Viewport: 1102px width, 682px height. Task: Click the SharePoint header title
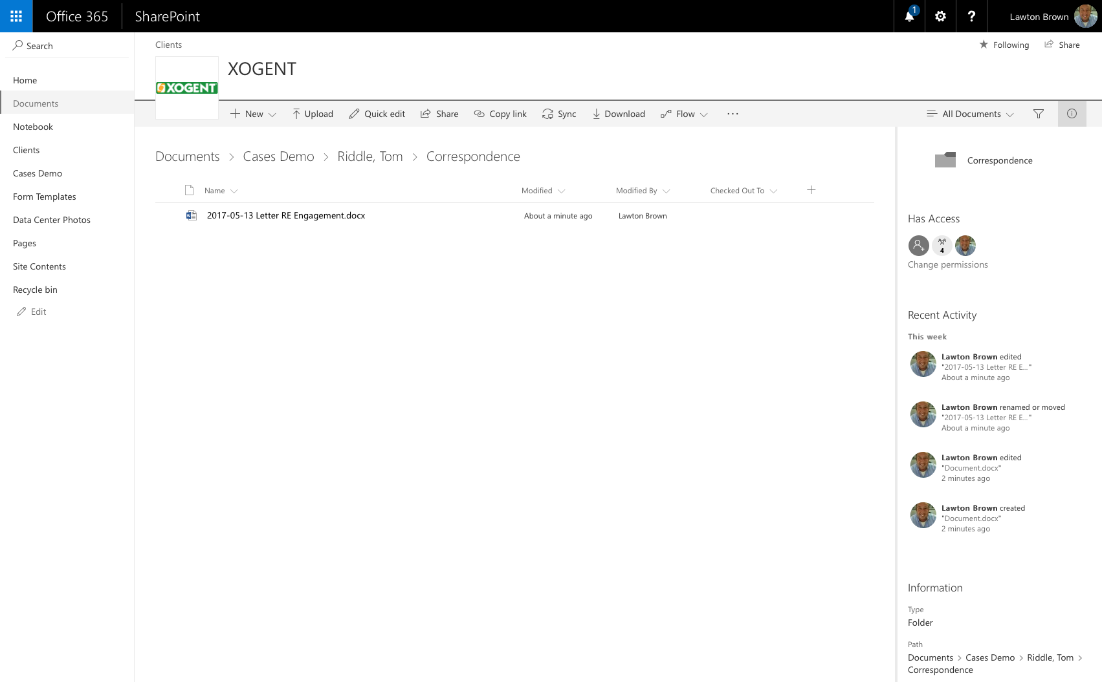point(168,16)
